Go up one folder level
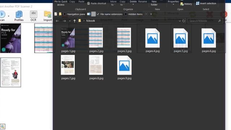 coord(75,21)
